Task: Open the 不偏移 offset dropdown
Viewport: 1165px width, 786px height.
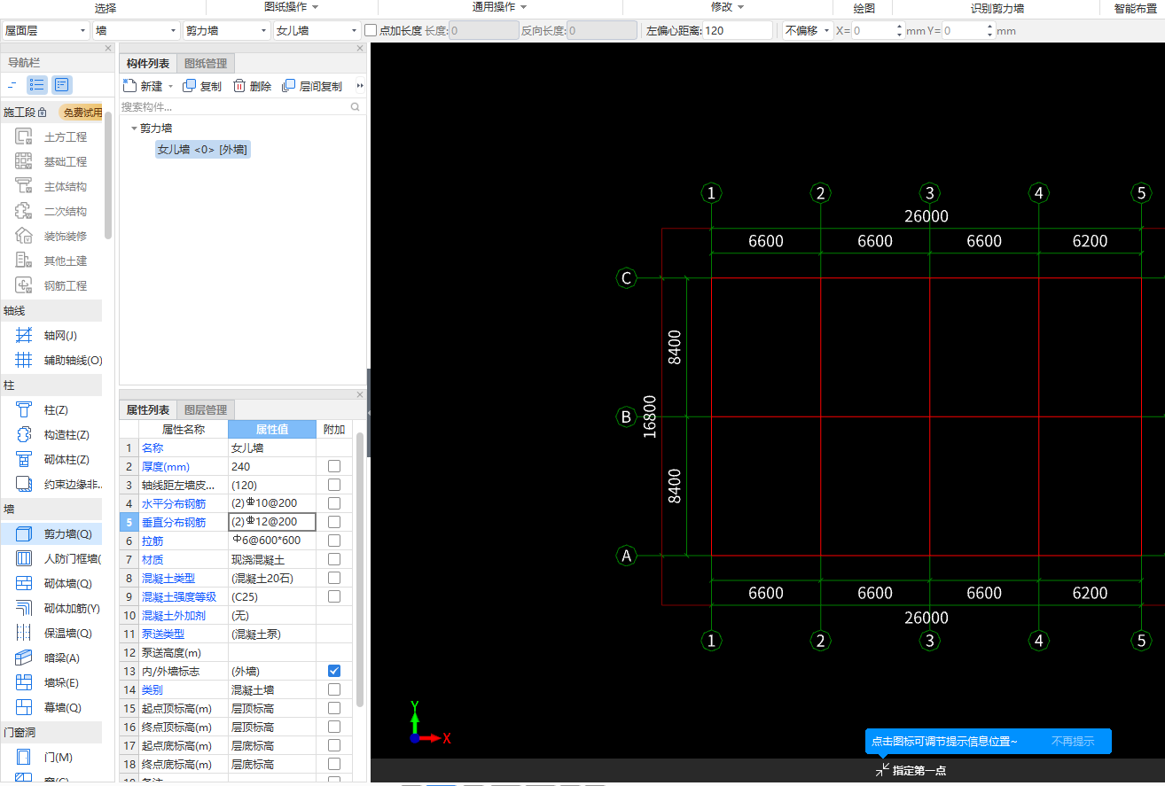Action: click(x=807, y=30)
